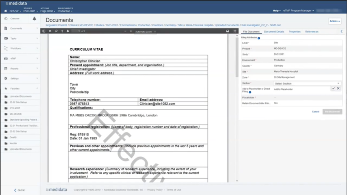
Task: Click the Workflows sidebar icon
Action: point(6,48)
